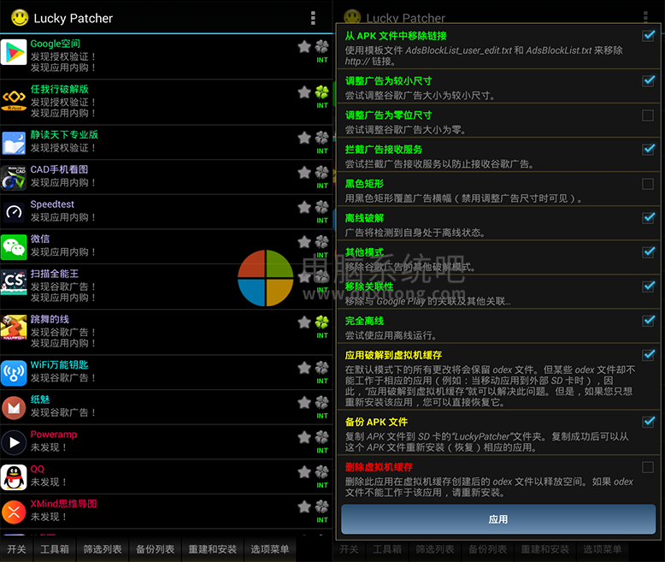This screenshot has height=562, width=665.
Task: Tap the Speedtest gauge icon
Action: [x=14, y=212]
